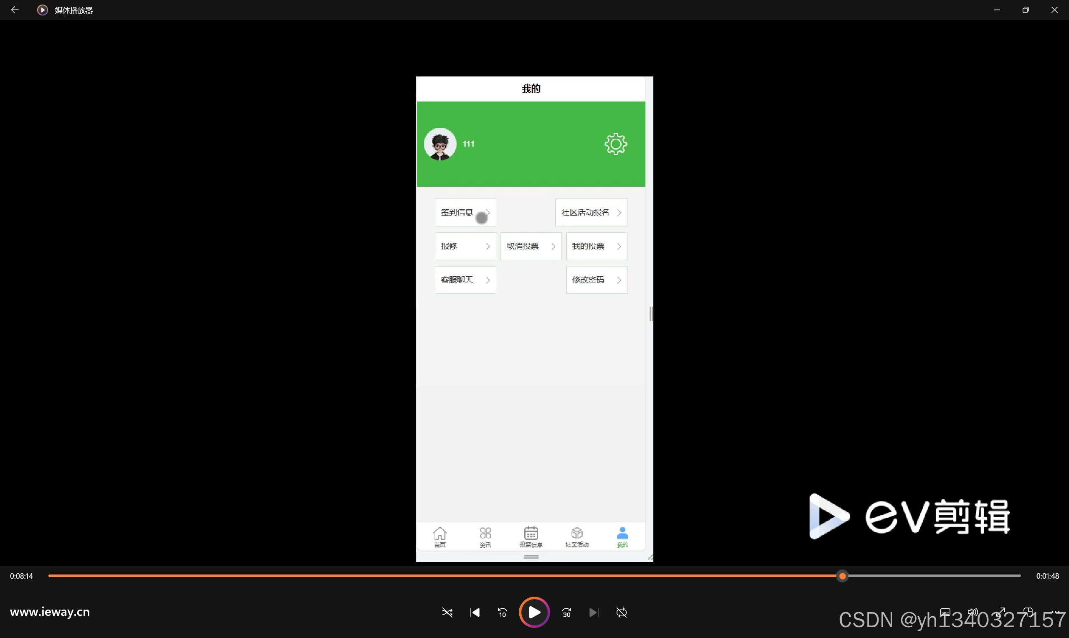This screenshot has height=638, width=1069.
Task: Go to previous track
Action: click(475, 612)
